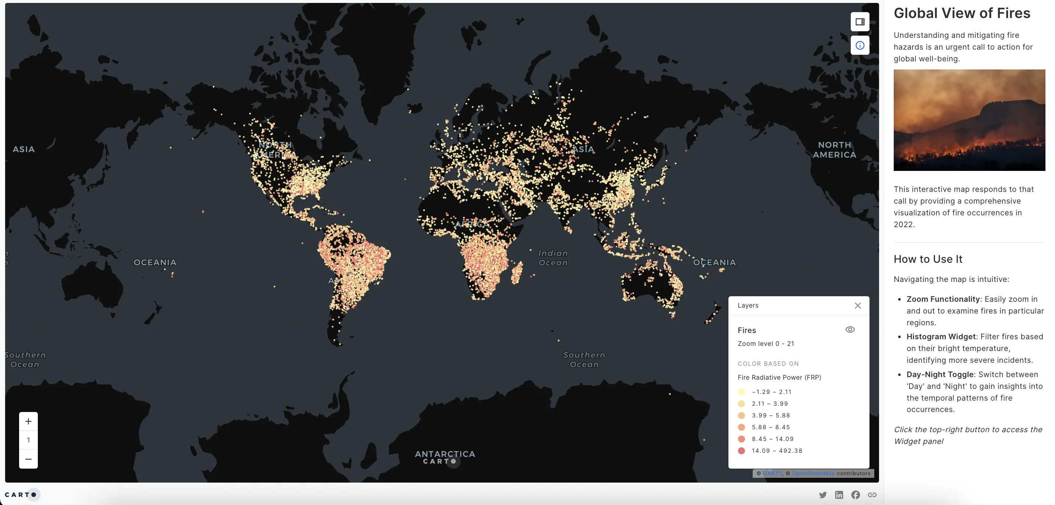This screenshot has width=1055, height=505.
Task: Select the red 14.09 – 492.38 legend swatch
Action: click(x=742, y=451)
